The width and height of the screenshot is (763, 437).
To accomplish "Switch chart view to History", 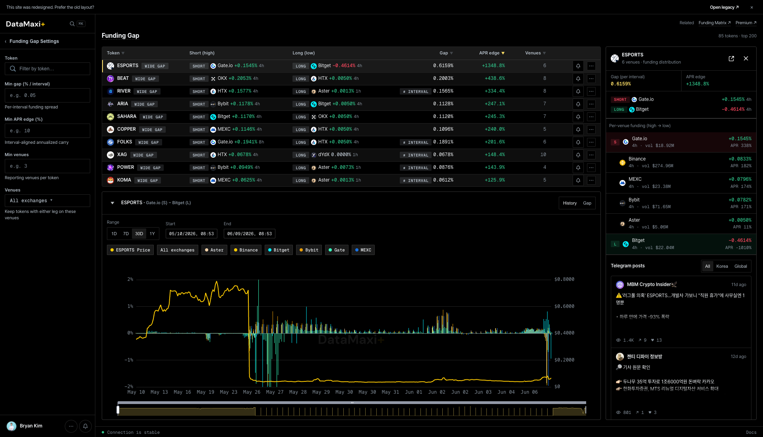I will click(570, 203).
